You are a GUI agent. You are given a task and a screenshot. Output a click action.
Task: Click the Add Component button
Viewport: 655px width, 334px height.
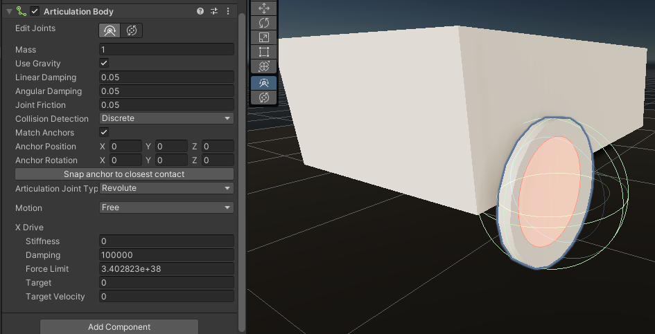pyautogui.click(x=119, y=327)
